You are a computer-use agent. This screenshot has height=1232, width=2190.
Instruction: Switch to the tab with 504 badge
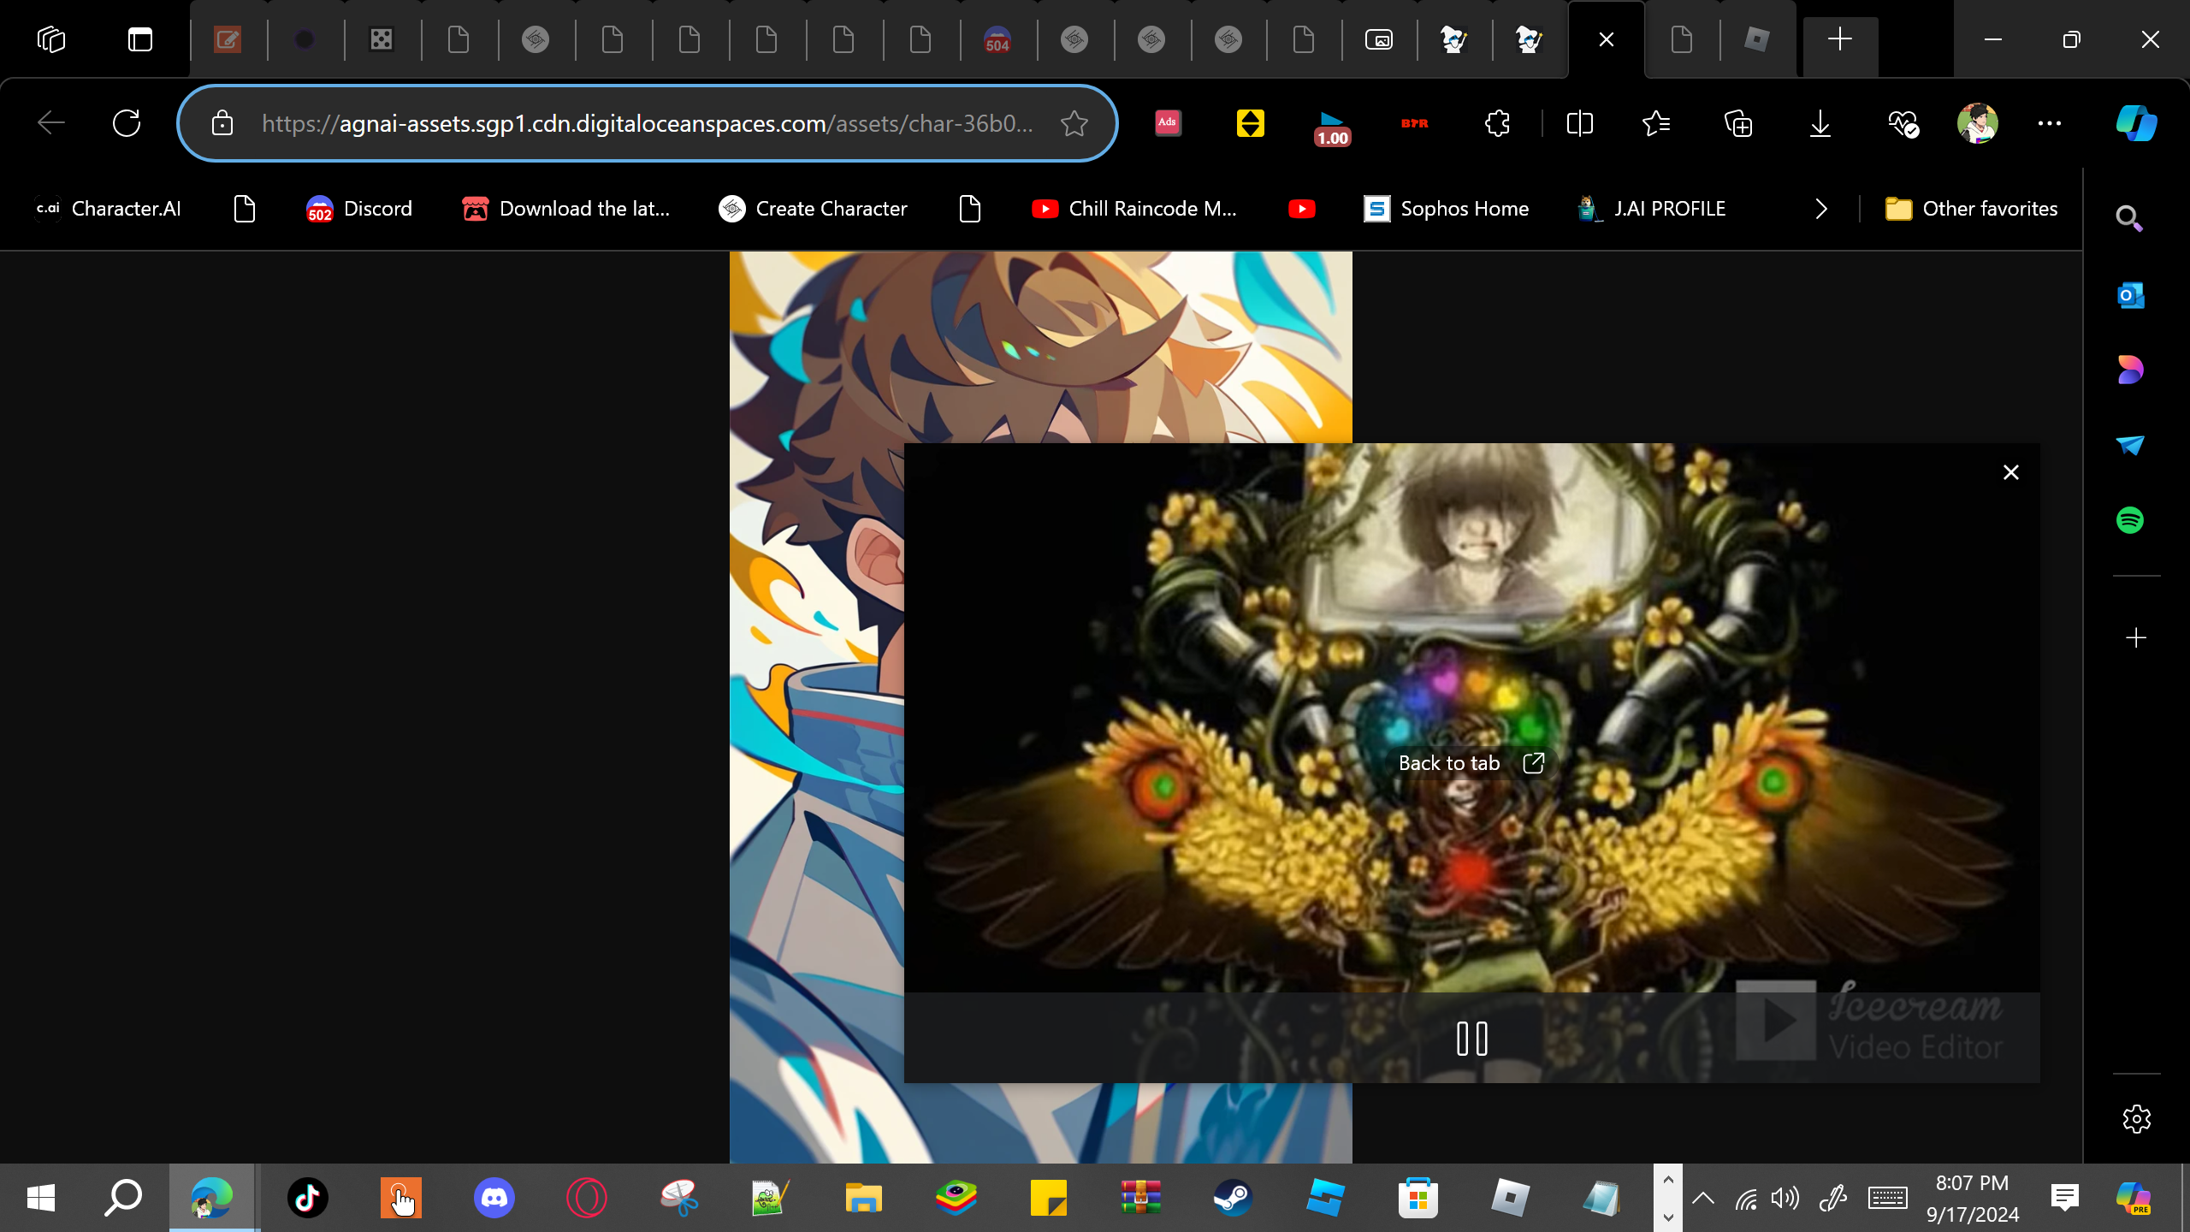(997, 39)
